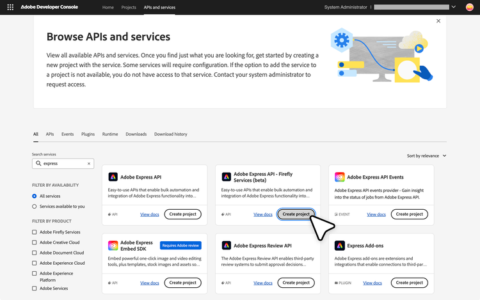Viewport: 480px width, 300px height.
Task: Click the Adobe Express Review API icon
Action: click(226, 245)
